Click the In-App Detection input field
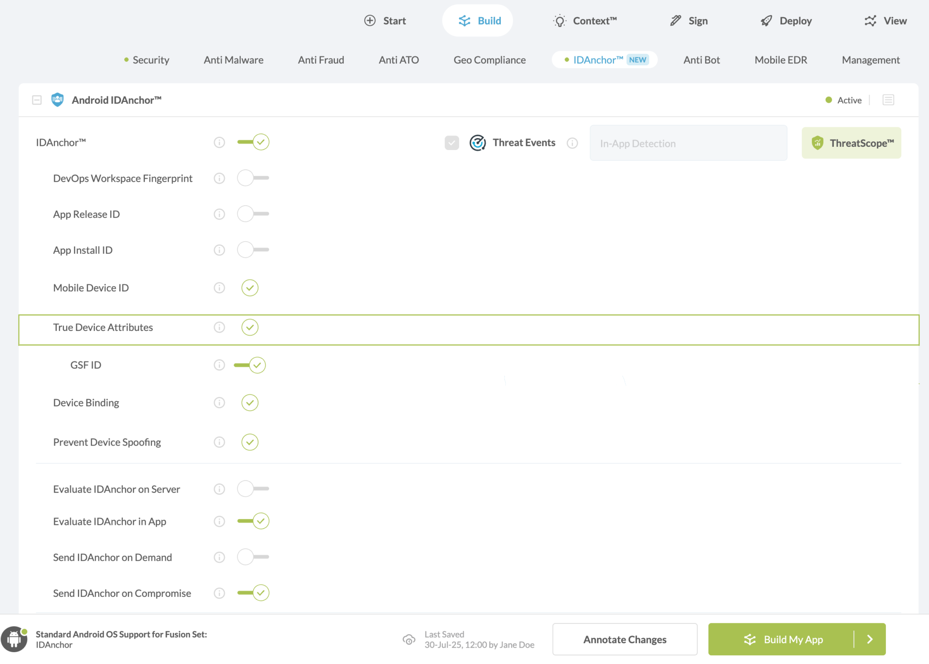Viewport: 929px width, 664px height. [x=688, y=143]
